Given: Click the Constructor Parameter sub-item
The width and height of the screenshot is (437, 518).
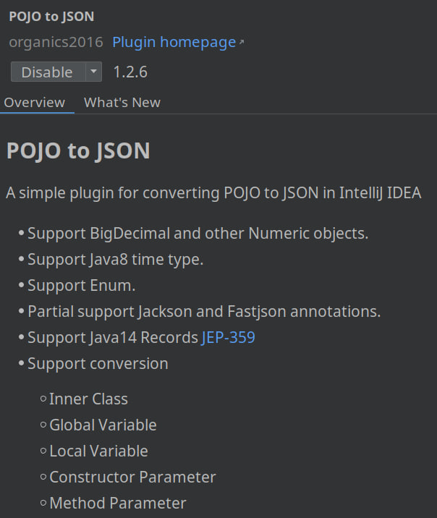Looking at the screenshot, I should (x=132, y=477).
